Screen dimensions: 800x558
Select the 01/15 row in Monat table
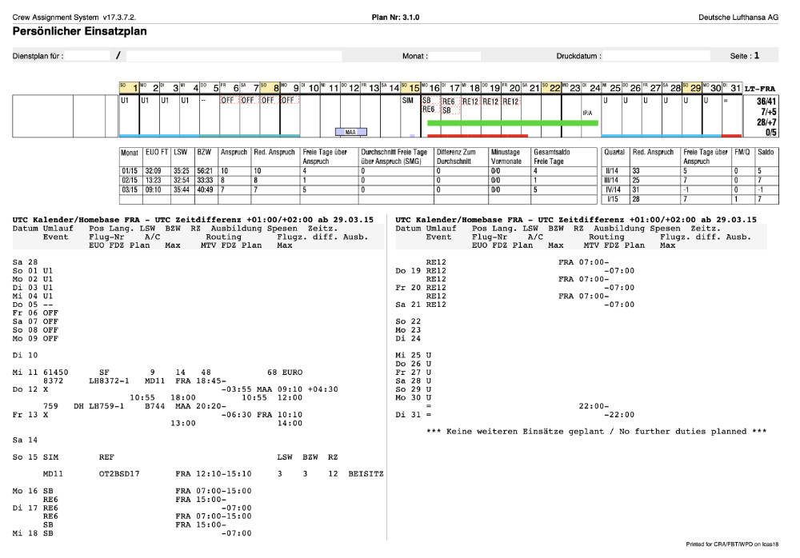tap(130, 171)
